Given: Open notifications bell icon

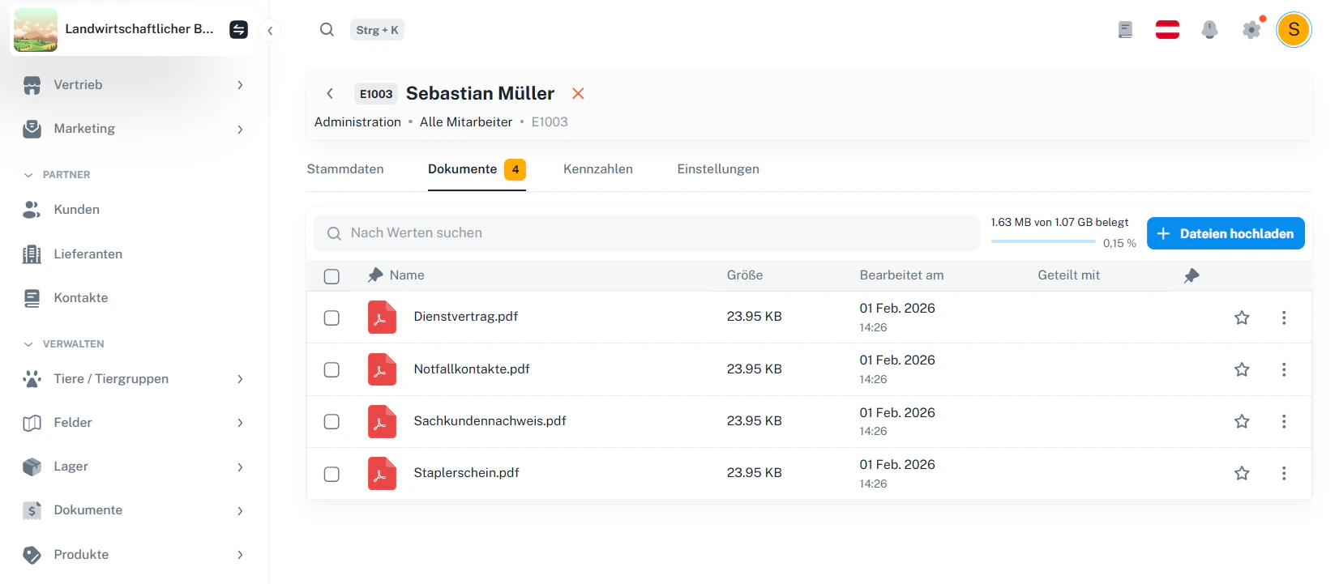Looking at the screenshot, I should coord(1209,30).
